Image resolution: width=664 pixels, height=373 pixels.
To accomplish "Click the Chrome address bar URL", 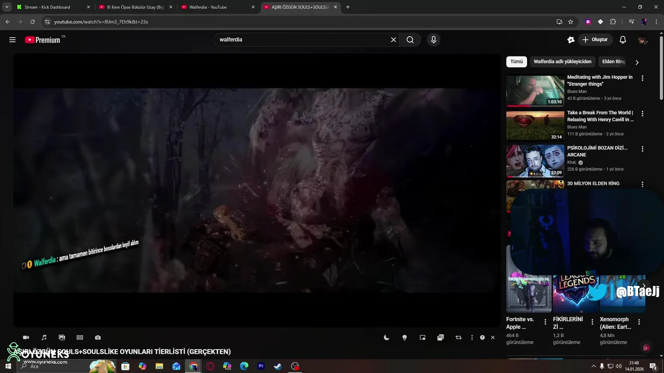I will pyautogui.click(x=101, y=22).
